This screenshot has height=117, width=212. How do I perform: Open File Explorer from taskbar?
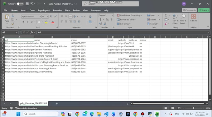point(99,114)
